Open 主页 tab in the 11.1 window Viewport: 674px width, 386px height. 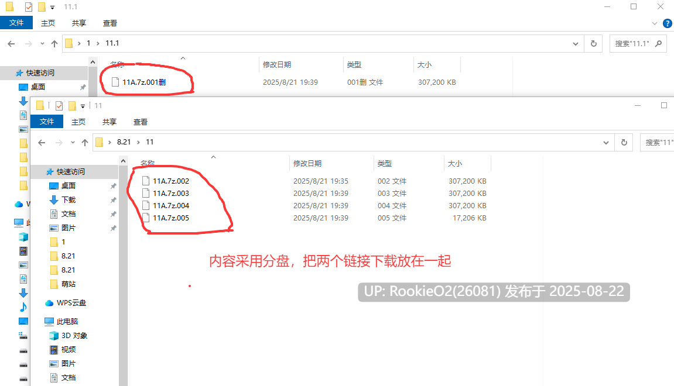pyautogui.click(x=47, y=23)
